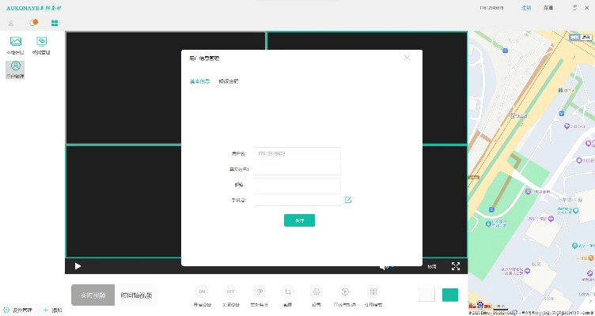Switch to the change password tab in dialog

point(228,81)
